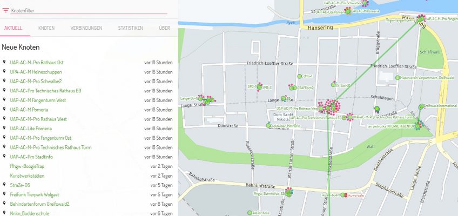
Task: Click location pin beside UPA-AC-M Heineschuppen
Action: (4, 72)
